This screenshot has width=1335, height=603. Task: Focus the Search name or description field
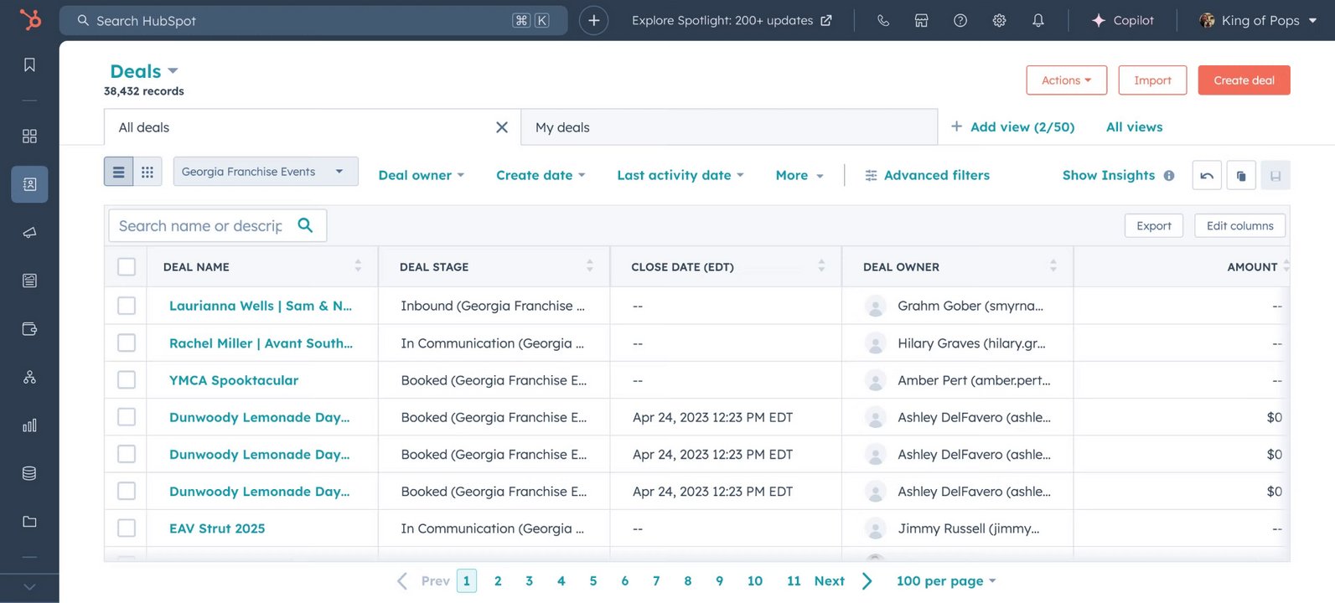coord(201,226)
